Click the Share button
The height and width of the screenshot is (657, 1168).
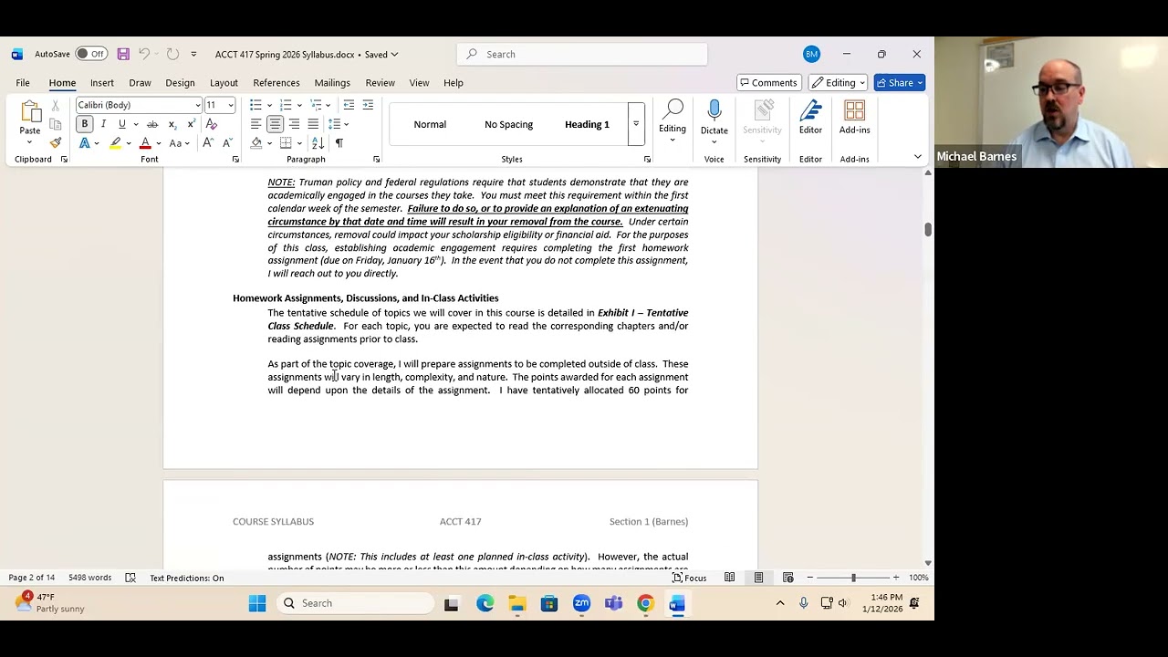tap(900, 83)
